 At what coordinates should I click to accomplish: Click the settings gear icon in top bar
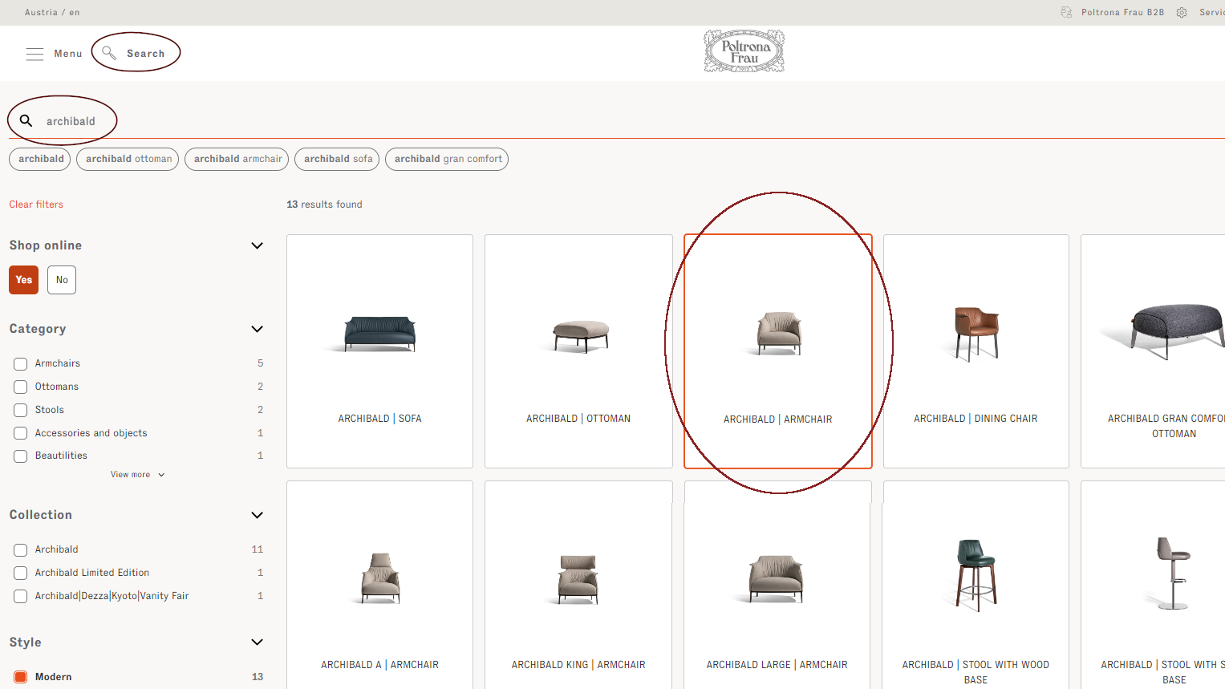pos(1181,12)
